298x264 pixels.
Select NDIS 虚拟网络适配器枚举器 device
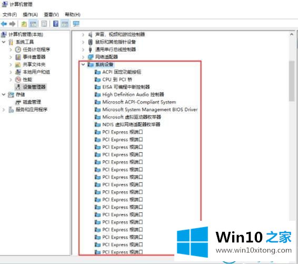(131, 124)
